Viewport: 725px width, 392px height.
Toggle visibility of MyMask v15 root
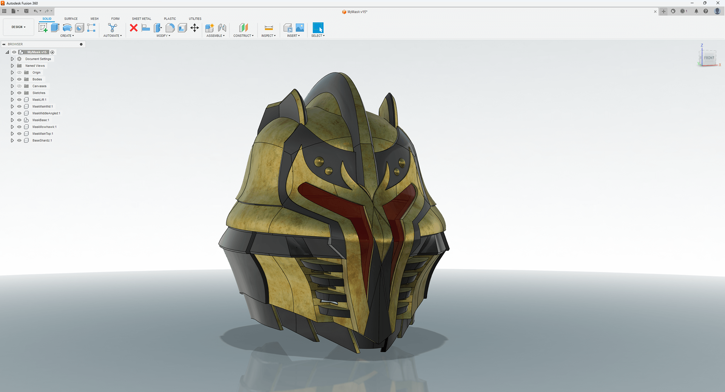click(x=14, y=52)
